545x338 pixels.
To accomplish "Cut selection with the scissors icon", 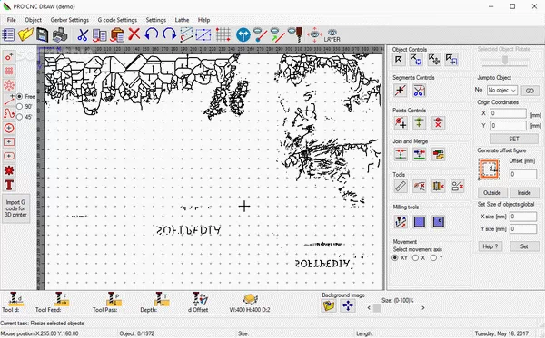I will coord(83,35).
